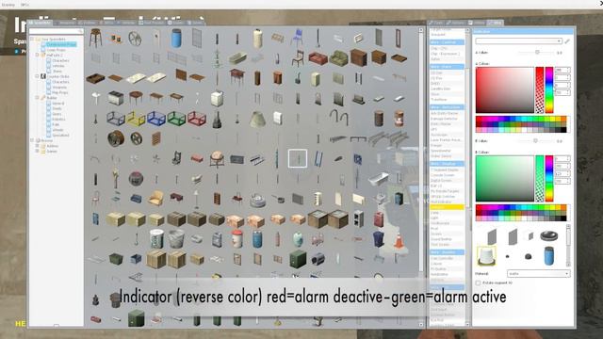Spawn the white bathtub prop
Viewport: 603px width, 339px height.
point(378,179)
